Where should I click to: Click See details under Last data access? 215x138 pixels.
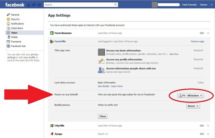pos(103,86)
